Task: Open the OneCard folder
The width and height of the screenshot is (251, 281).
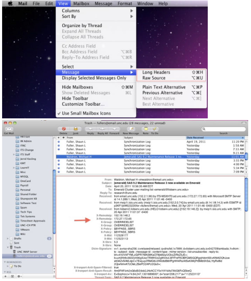Action: pyautogui.click(x=23, y=181)
